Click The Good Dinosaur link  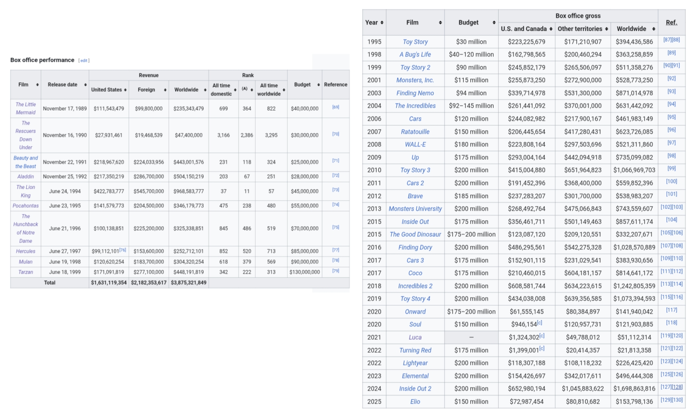pyautogui.click(x=415, y=234)
